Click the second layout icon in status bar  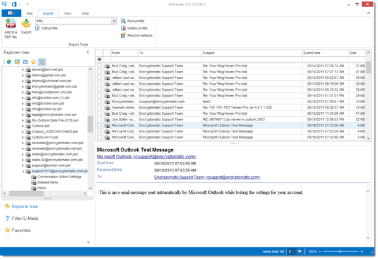[300, 252]
